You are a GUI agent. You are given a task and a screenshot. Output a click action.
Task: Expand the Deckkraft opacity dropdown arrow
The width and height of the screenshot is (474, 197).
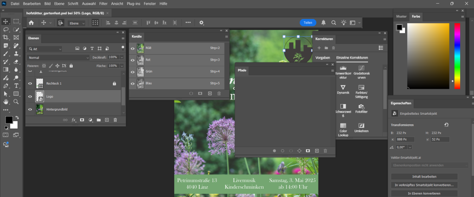[x=122, y=57]
